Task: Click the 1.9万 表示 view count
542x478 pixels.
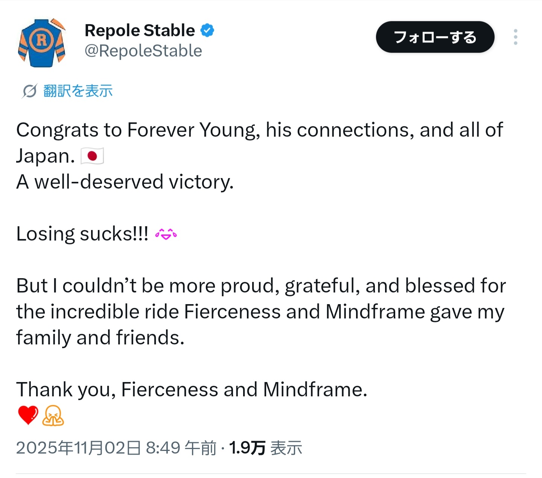Action: (x=265, y=448)
